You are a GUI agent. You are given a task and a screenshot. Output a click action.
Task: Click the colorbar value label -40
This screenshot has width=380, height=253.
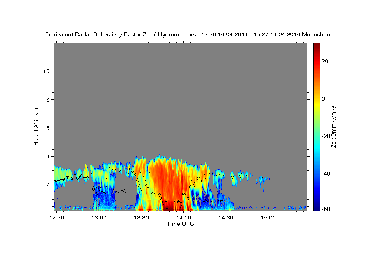326,174
